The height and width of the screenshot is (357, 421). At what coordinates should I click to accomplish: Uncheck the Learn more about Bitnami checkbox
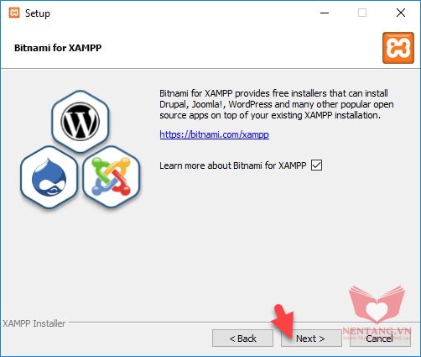316,165
